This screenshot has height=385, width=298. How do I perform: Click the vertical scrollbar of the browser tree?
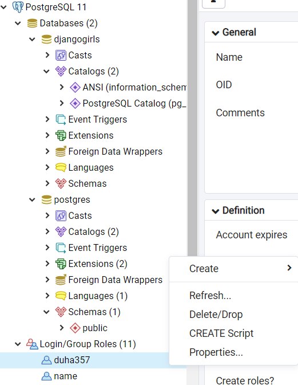coord(192,128)
